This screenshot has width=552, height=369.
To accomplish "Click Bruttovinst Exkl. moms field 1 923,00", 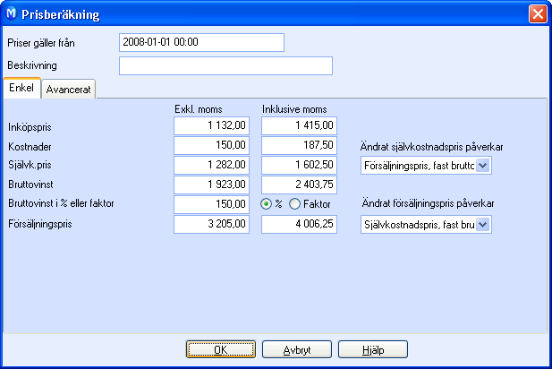I will tap(211, 184).
